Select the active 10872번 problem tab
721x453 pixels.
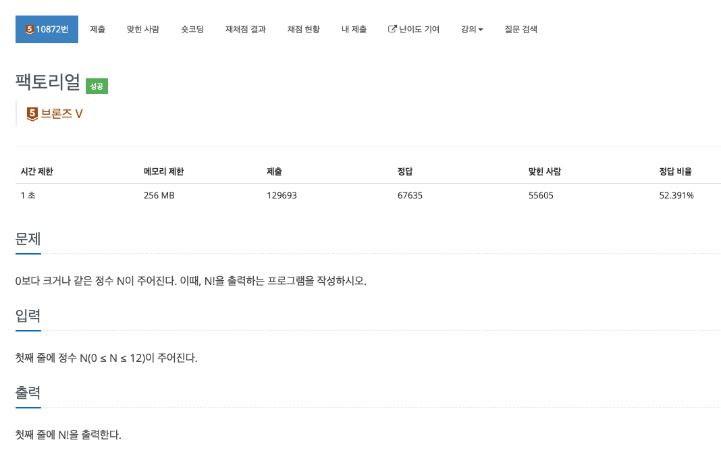47,30
